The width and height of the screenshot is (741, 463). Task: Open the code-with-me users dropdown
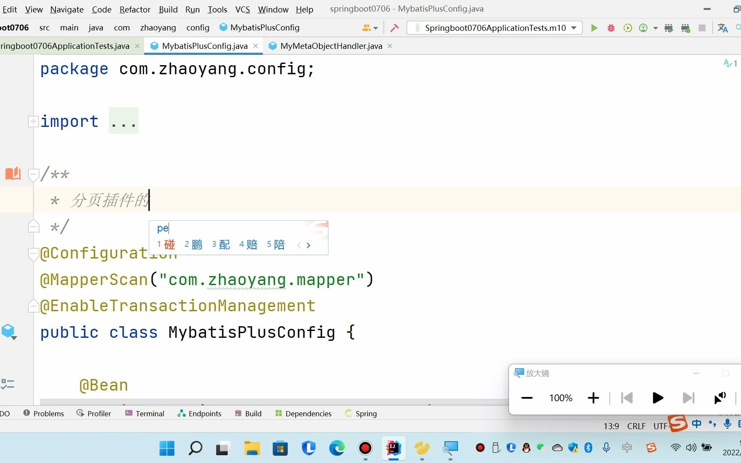click(370, 28)
